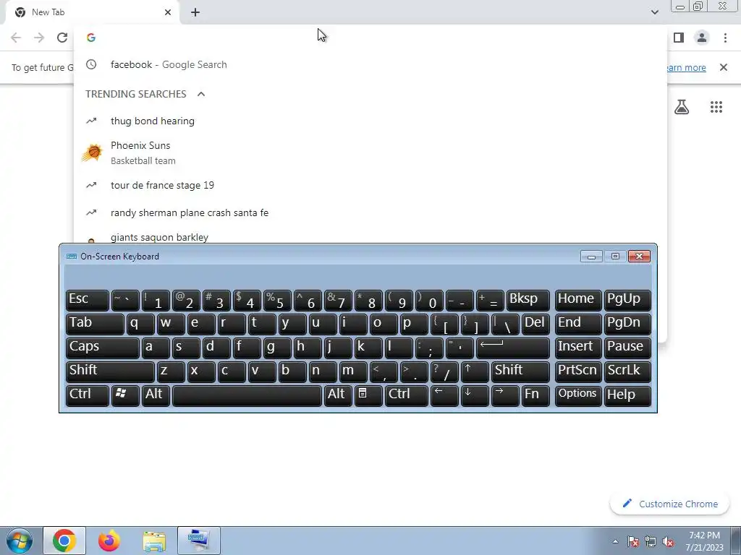Viewport: 741px width, 555px height.
Task: Toggle the ScrLk key
Action: (627, 371)
